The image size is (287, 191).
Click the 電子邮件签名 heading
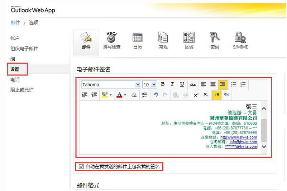pos(94,69)
